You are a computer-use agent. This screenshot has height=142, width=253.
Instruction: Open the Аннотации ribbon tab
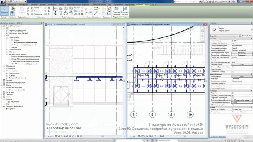52,5
